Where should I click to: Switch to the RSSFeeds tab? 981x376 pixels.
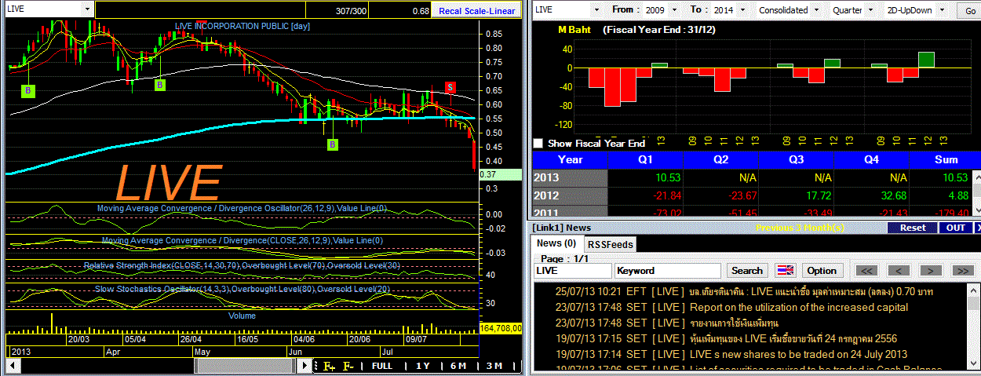611,244
